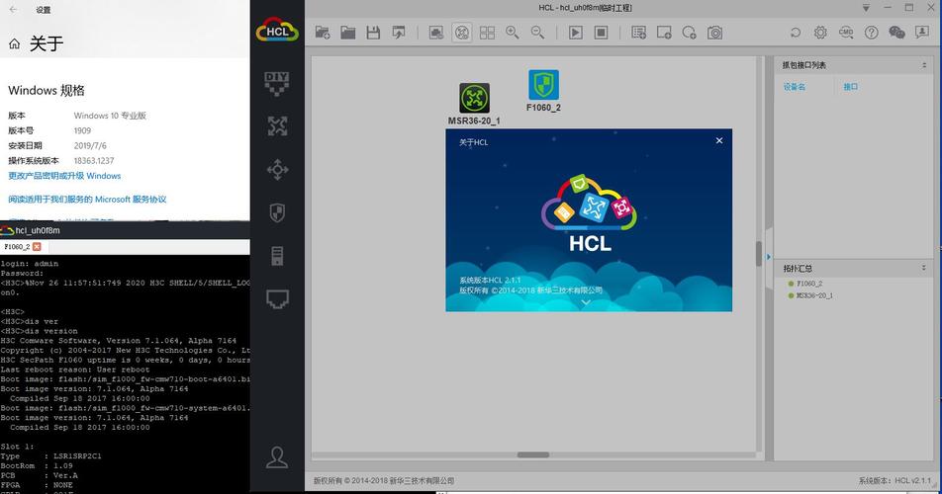
Task: Stop all devices with the stop button
Action: click(601, 33)
